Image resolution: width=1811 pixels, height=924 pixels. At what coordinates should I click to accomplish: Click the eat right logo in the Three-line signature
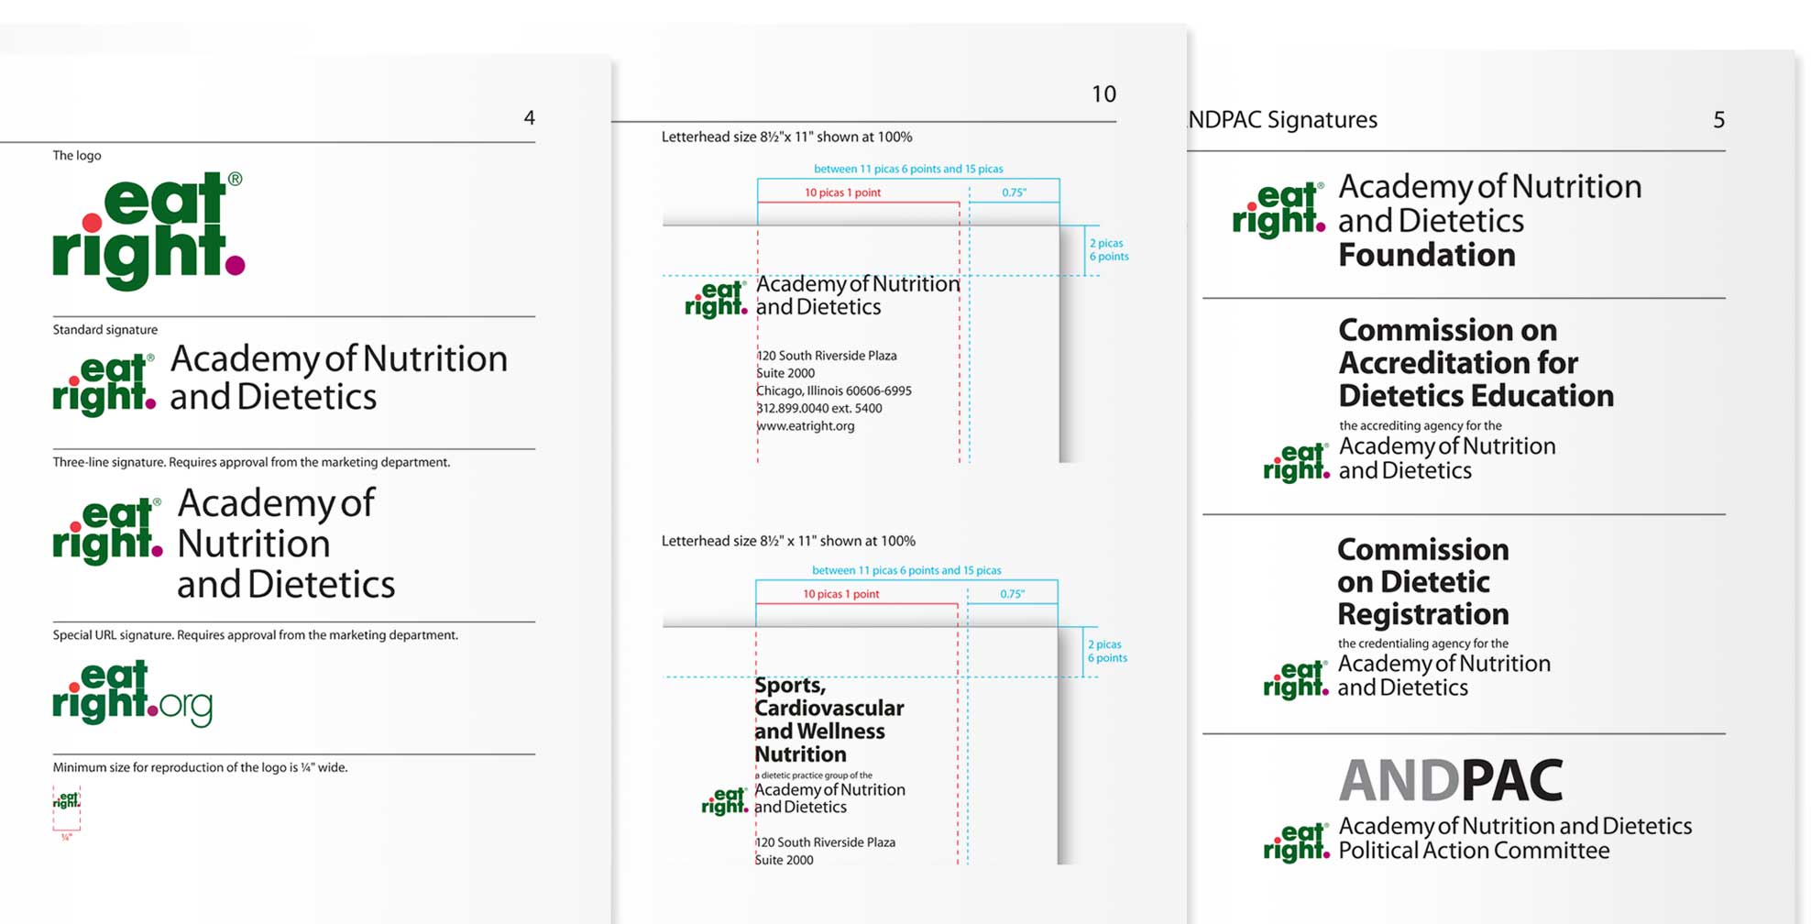coord(107,531)
